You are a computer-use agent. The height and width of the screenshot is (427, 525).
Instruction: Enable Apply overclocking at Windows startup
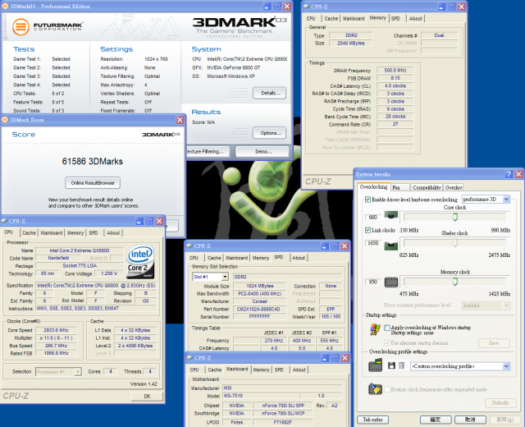pos(387,328)
